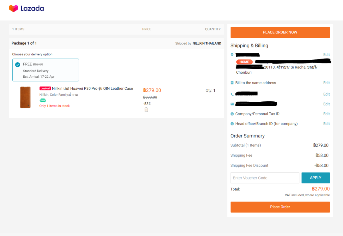Screen dimensions: 343x236
Task: Click the Subtotal (1 Items) label
Action: coord(246,145)
